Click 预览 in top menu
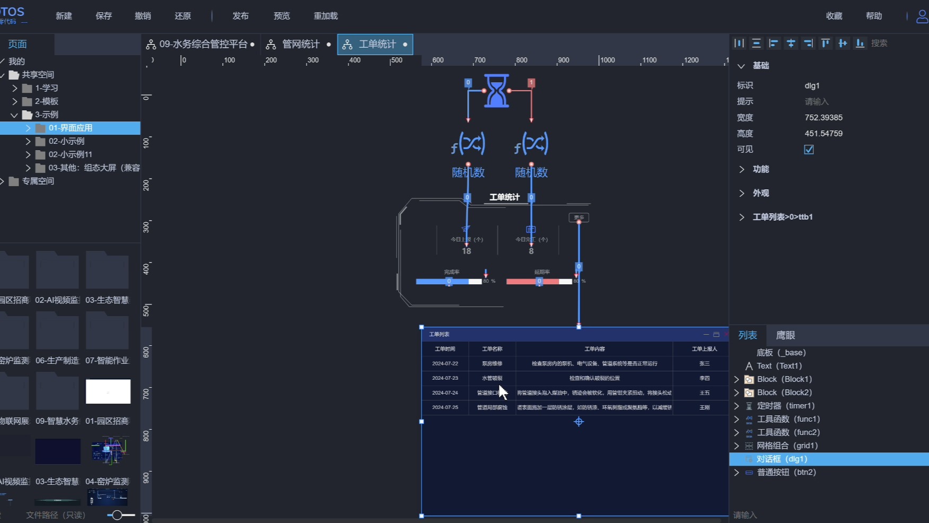The image size is (929, 523). click(x=282, y=16)
